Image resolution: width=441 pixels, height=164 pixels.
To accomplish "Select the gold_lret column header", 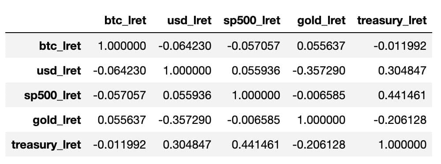I will (x=321, y=21).
